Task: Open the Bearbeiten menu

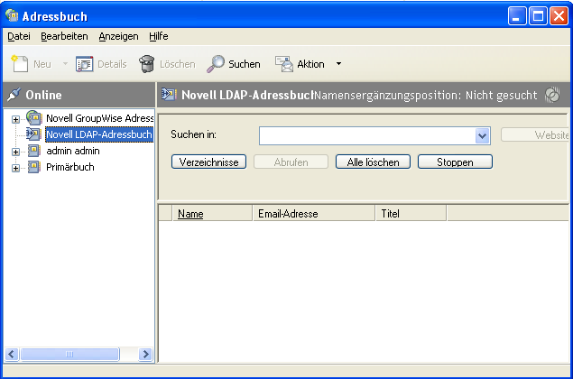Action: click(x=64, y=36)
